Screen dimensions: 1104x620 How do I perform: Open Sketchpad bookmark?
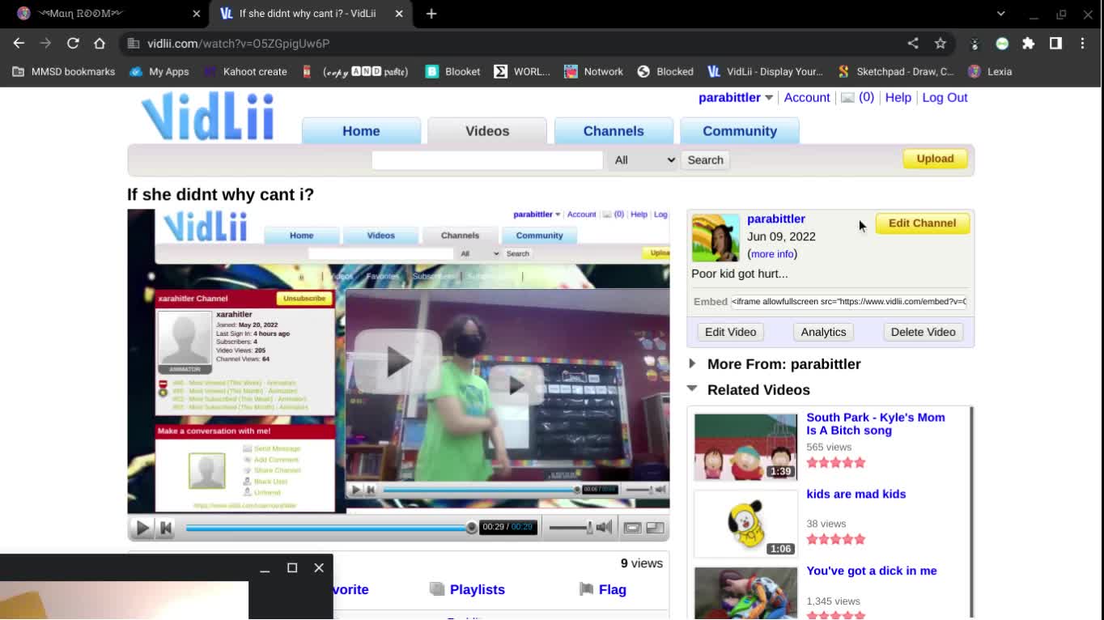[x=896, y=71]
